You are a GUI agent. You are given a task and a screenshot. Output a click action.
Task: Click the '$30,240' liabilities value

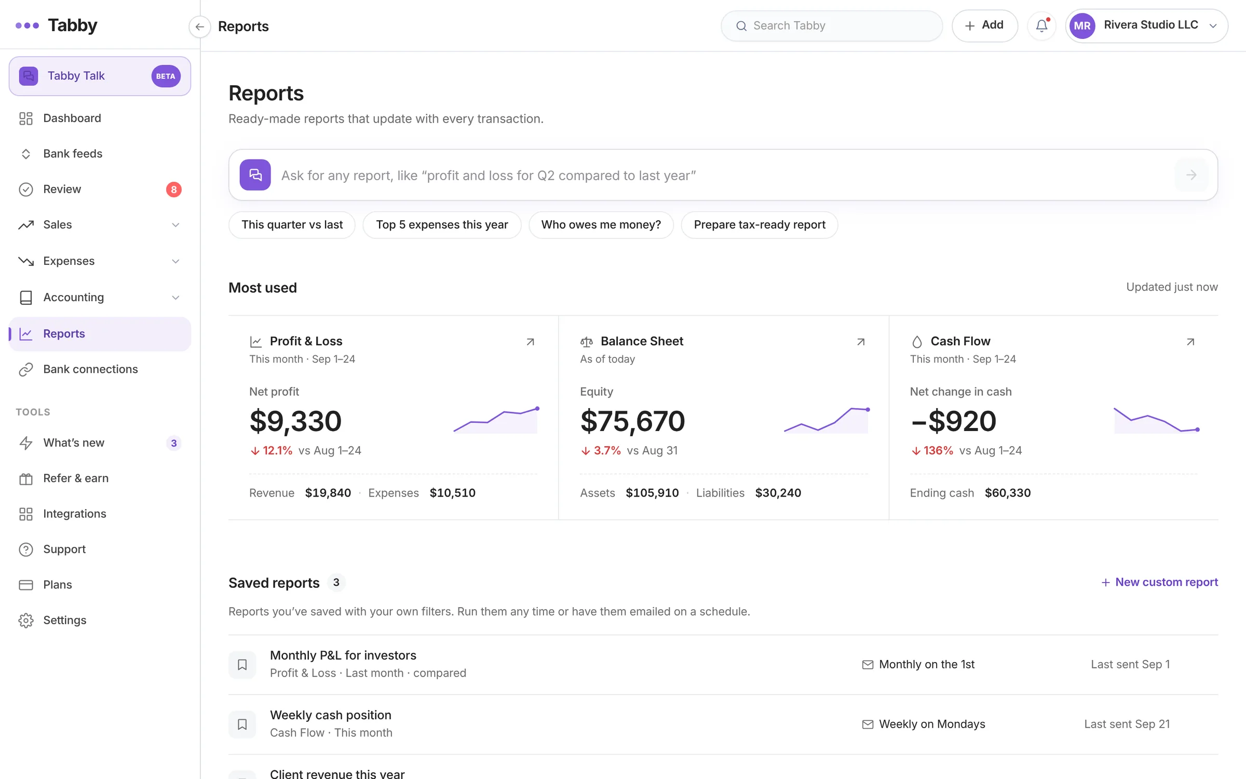click(x=778, y=493)
